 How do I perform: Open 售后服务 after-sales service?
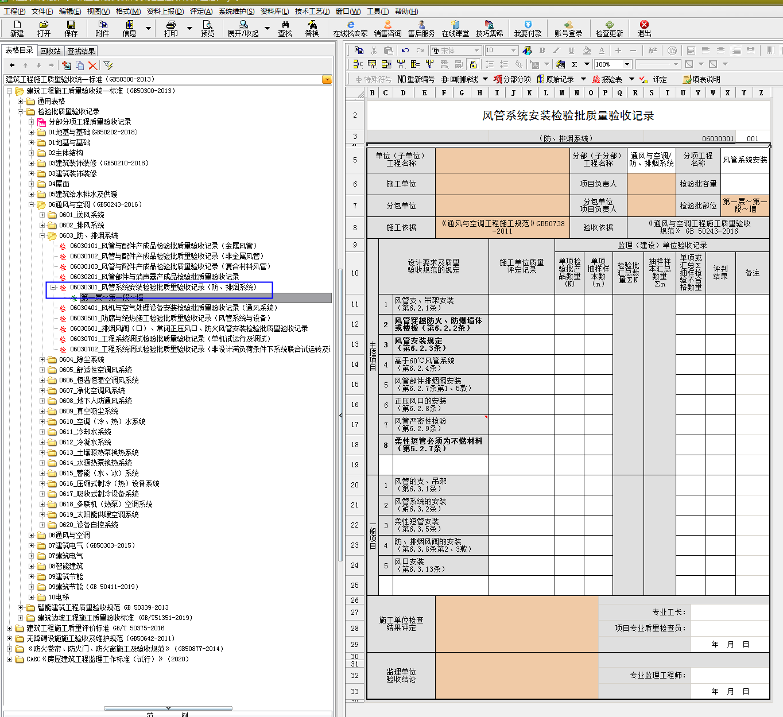tap(421, 28)
